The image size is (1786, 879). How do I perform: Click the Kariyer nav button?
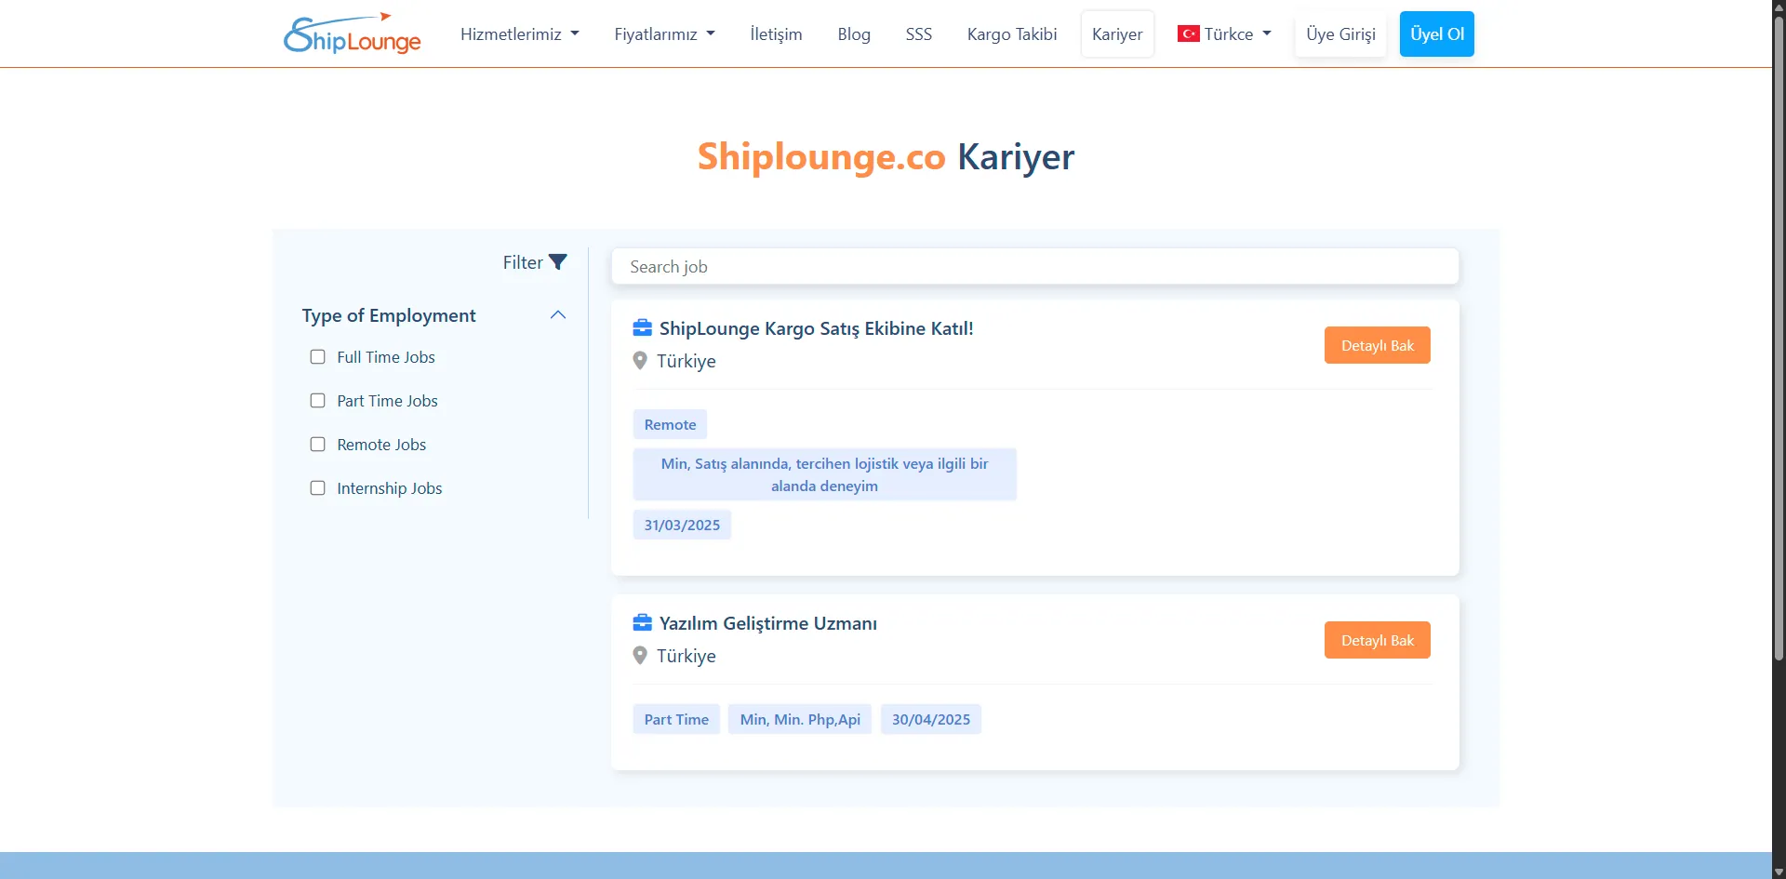point(1117,34)
